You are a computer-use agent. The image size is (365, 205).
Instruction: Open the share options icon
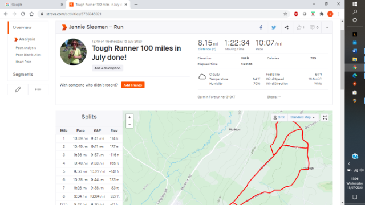click(286, 27)
